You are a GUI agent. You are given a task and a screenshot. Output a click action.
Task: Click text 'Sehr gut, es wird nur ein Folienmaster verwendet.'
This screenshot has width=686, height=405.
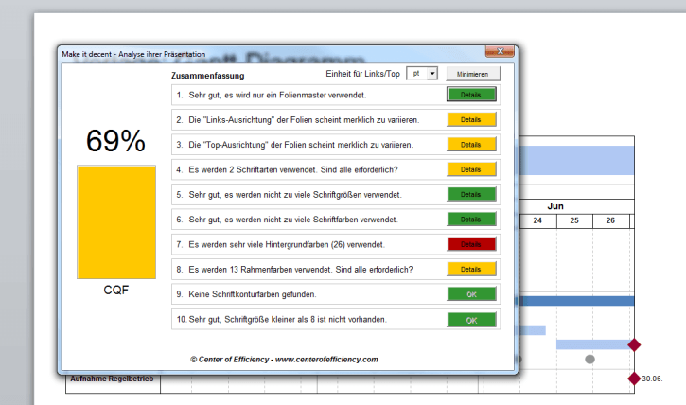click(x=277, y=95)
